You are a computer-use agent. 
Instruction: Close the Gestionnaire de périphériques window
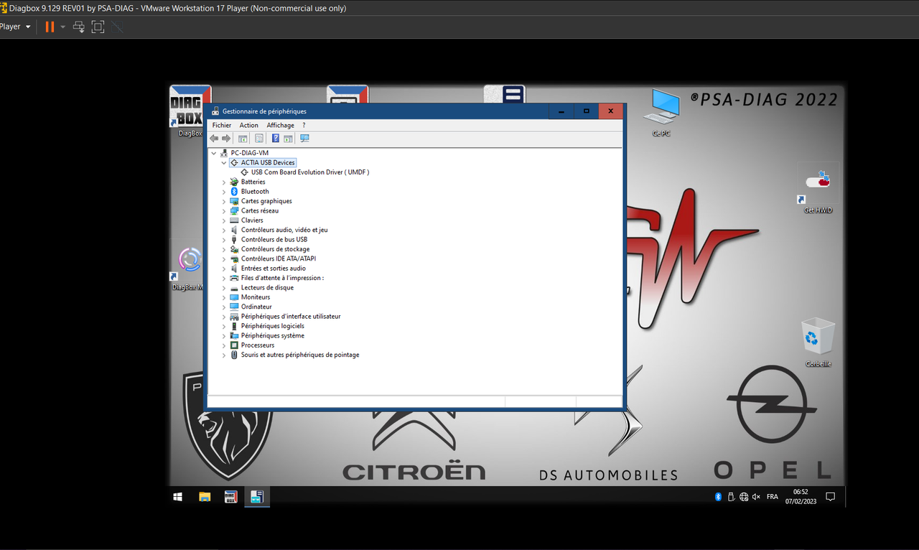tap(611, 111)
